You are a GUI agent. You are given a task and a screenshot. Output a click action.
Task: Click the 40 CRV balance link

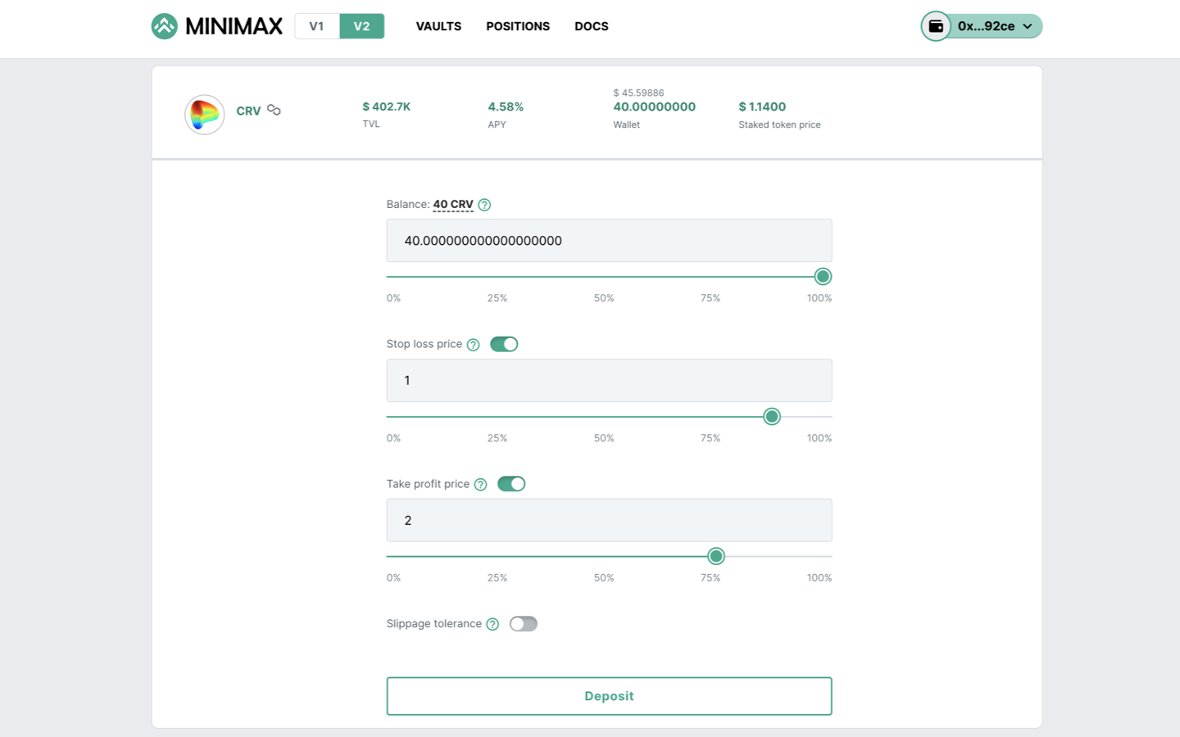click(453, 205)
